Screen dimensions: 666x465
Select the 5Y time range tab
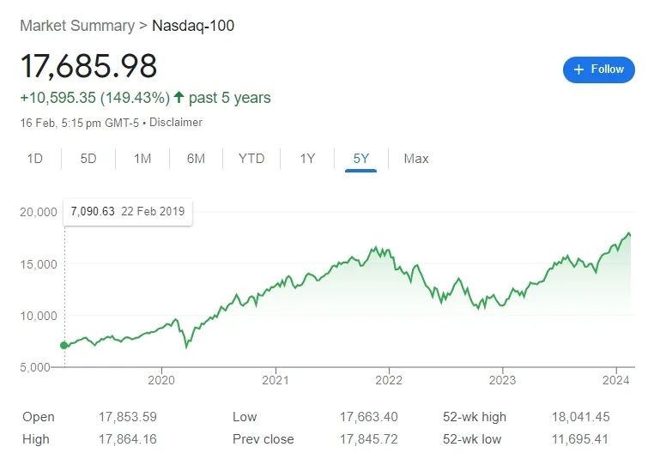[x=361, y=159]
